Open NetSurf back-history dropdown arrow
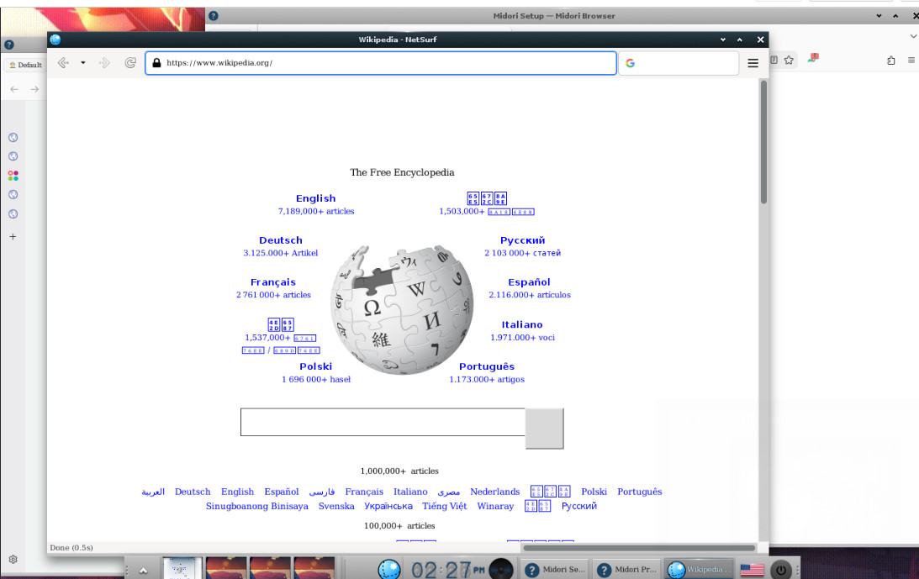This screenshot has width=919, height=579. pyautogui.click(x=83, y=63)
